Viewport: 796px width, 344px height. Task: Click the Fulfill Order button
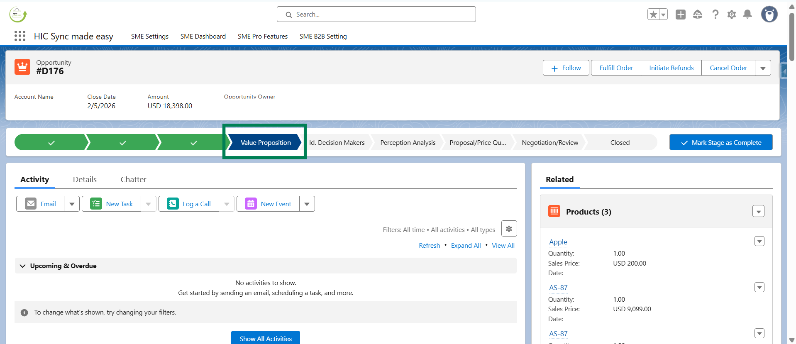(x=616, y=68)
